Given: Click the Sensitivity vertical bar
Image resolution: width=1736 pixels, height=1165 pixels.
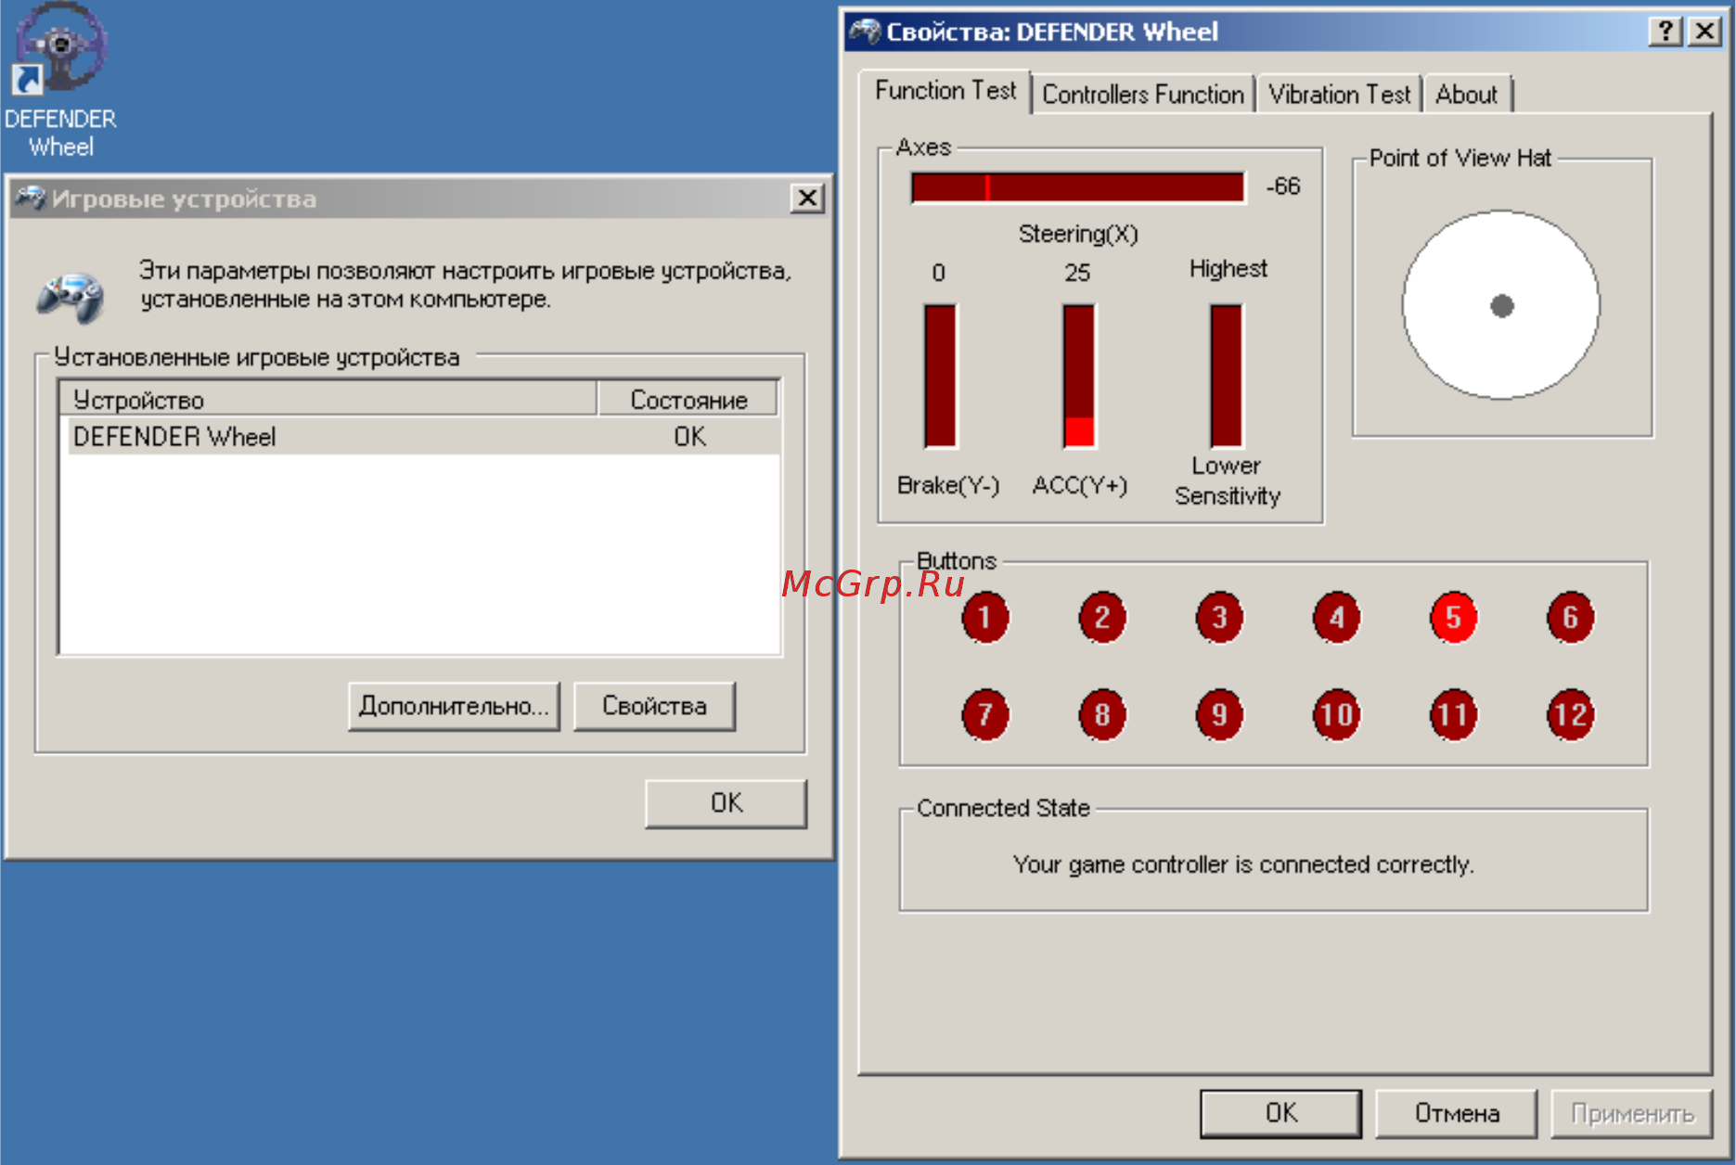Looking at the screenshot, I should [x=1226, y=377].
